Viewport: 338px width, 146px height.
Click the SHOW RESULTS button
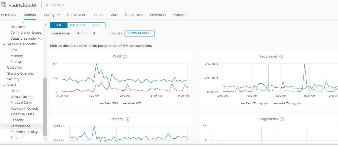[x=140, y=33]
